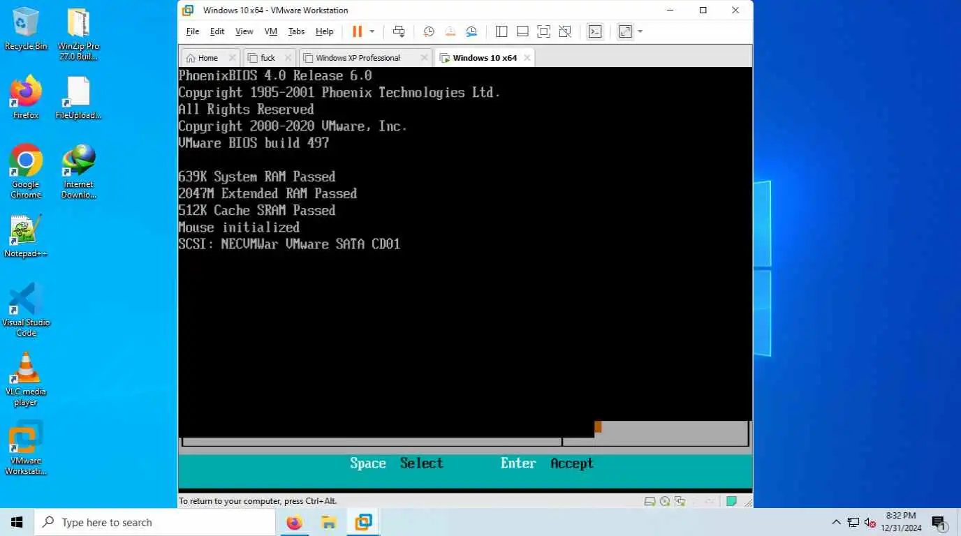Screen dimensions: 961x536
Task: Pause the virtual machine with the orange button
Action: (358, 31)
